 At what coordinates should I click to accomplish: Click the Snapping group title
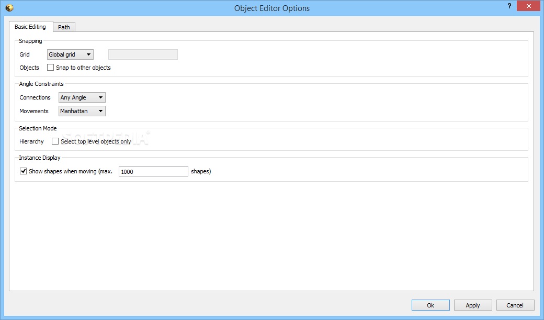30,41
